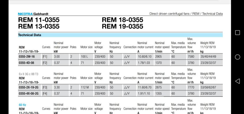
Task: Tap Android home circle button
Action: (237, 57)
